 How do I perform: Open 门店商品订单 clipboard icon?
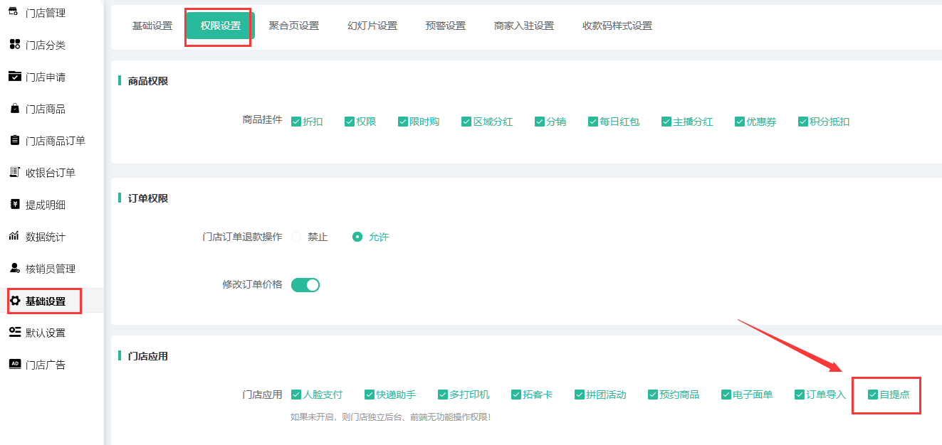14,141
